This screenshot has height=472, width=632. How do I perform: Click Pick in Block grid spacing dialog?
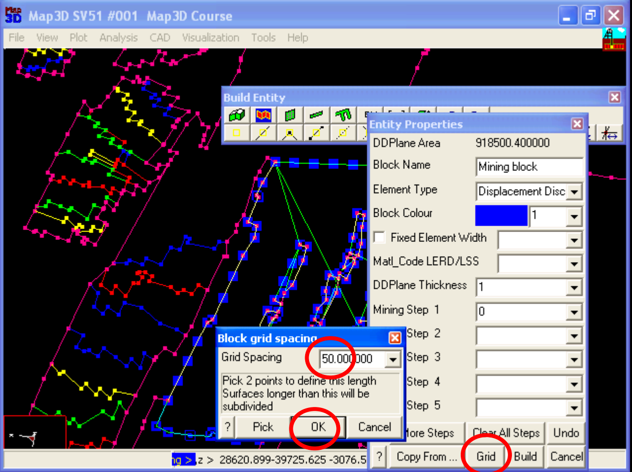(x=263, y=427)
